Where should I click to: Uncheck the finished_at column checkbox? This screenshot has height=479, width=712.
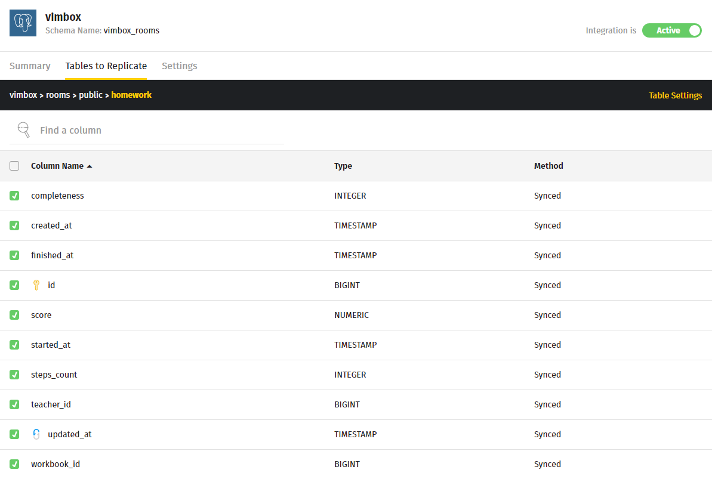point(14,255)
